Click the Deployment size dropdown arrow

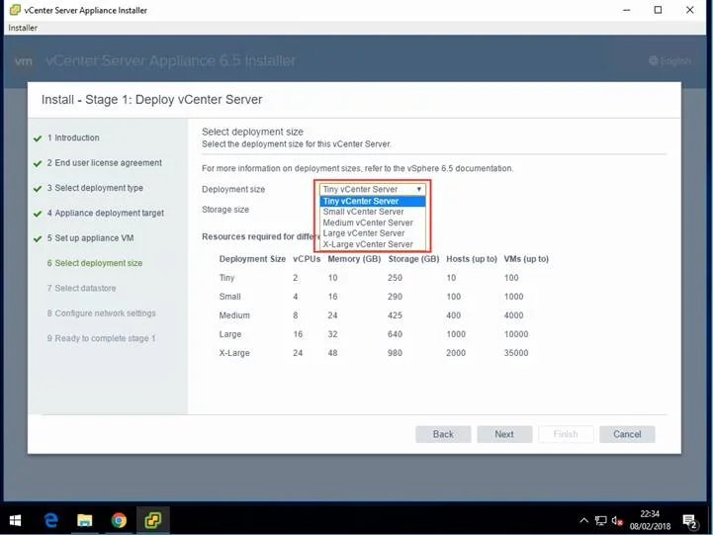pos(418,189)
